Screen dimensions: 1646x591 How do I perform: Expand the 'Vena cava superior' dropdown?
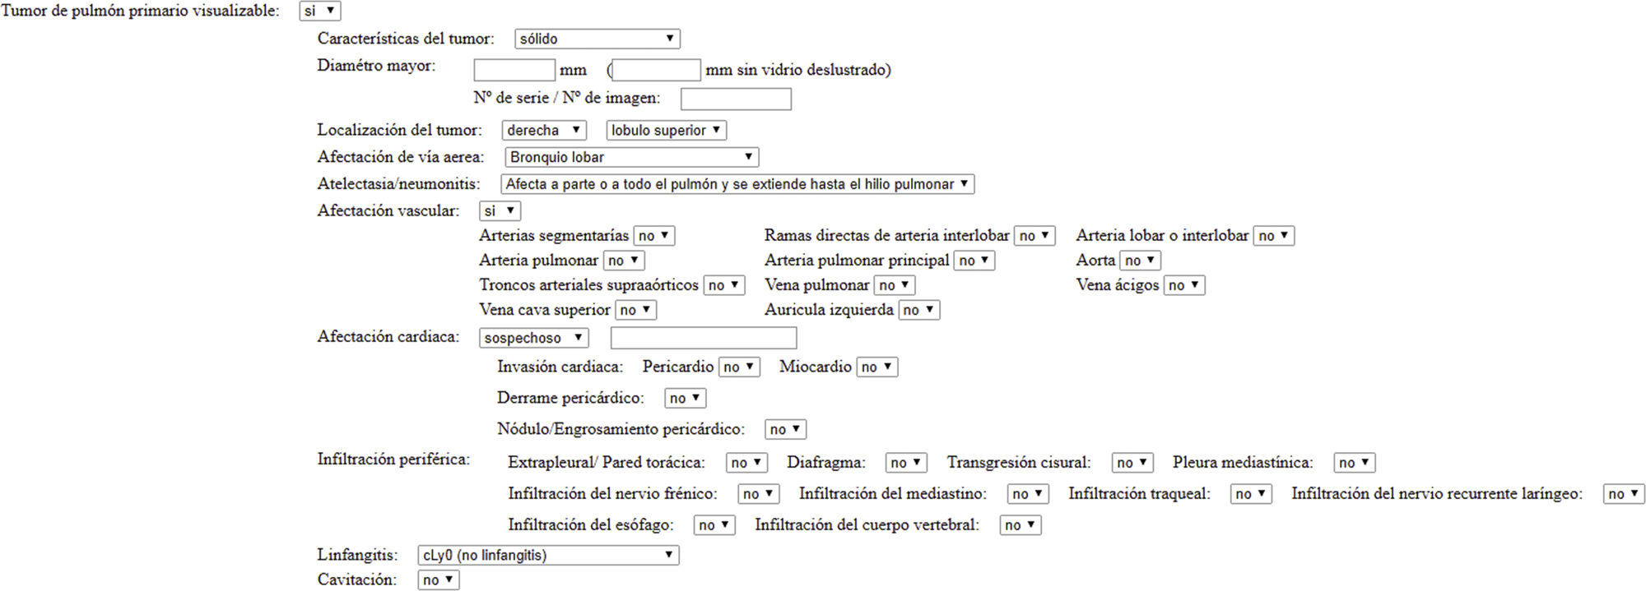click(x=635, y=310)
